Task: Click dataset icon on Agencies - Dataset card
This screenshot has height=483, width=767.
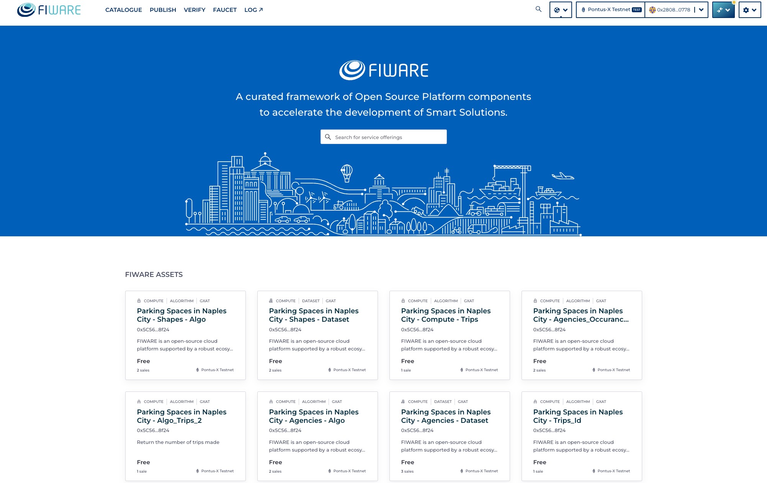Action: pos(403,401)
